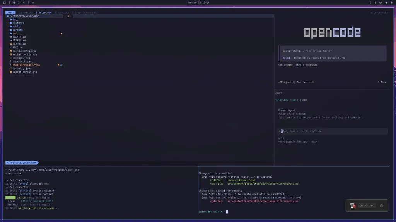This screenshot has width=396, height=222.
Task: Select the 2:yuler.dev tmux window tab
Action: [43, 12]
